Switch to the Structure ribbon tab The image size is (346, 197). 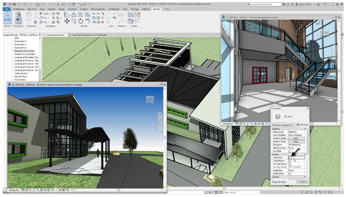point(32,9)
